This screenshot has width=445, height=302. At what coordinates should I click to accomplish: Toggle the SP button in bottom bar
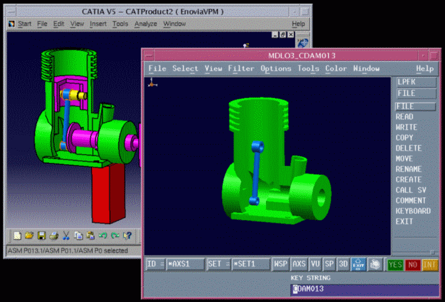[329, 264]
